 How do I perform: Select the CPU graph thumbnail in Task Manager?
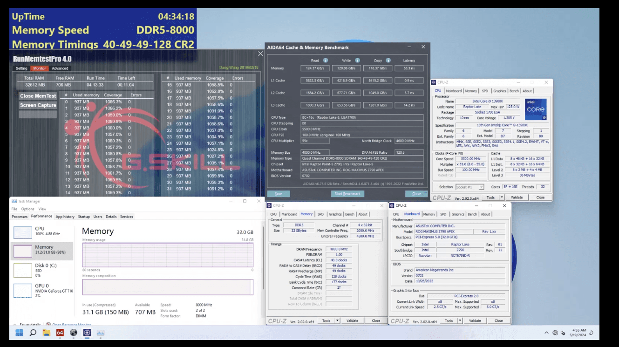point(22,232)
